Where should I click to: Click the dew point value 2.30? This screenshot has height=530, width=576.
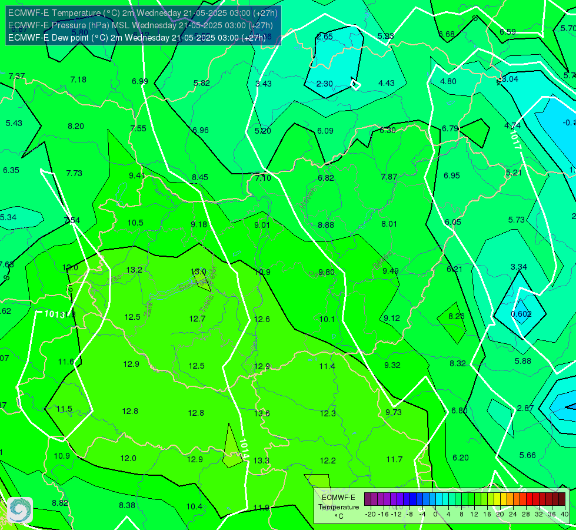tap(325, 84)
